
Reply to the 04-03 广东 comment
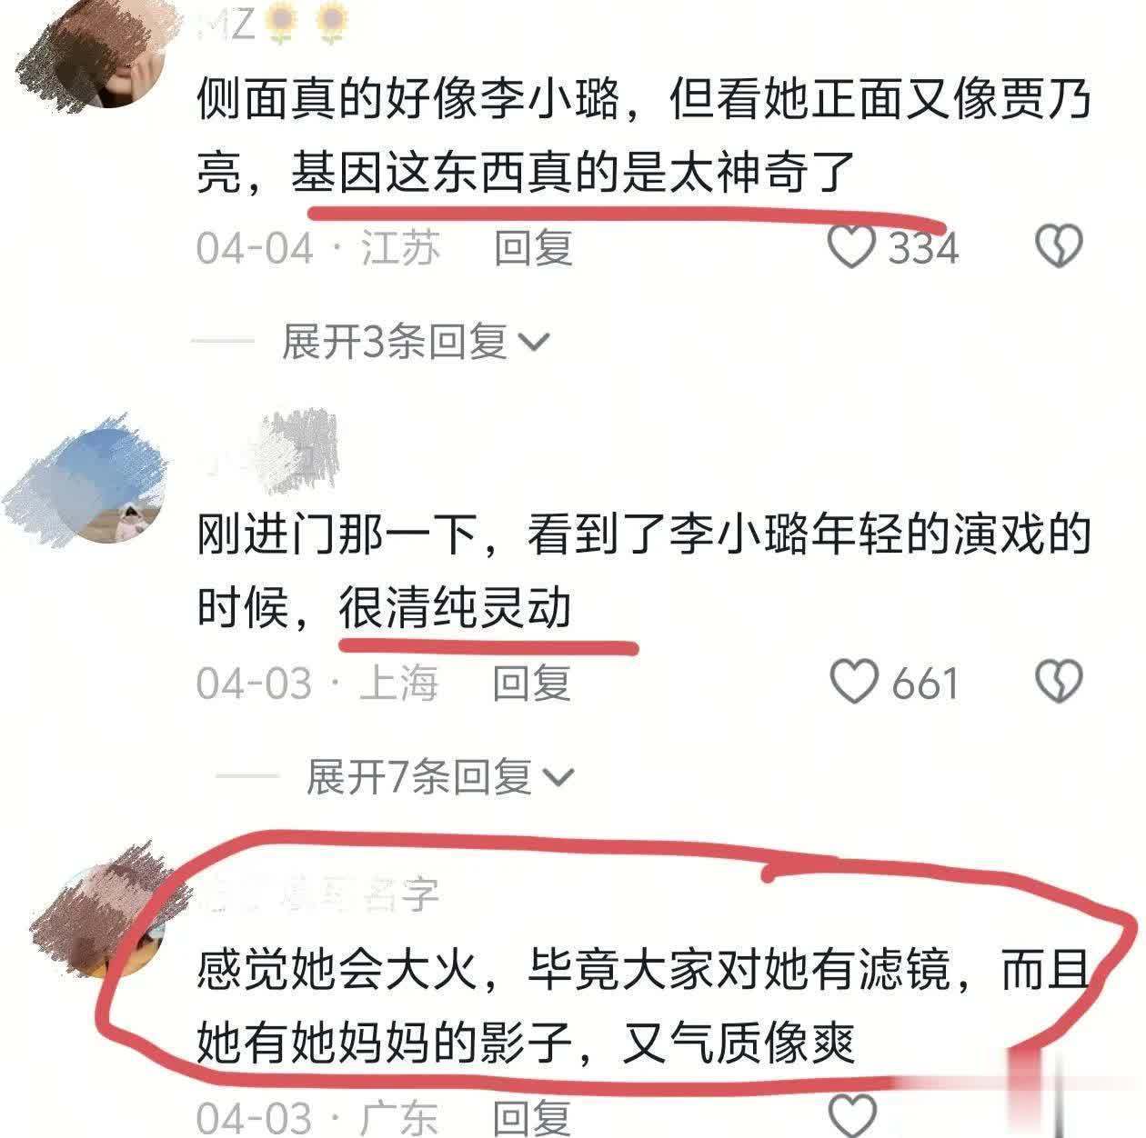click(532, 1117)
